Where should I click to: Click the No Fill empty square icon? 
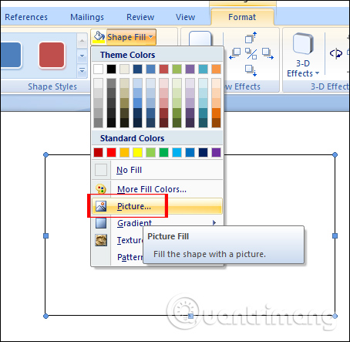pos(101,170)
